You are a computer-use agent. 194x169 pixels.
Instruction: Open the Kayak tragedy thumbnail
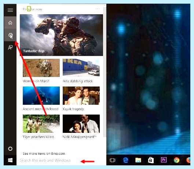pos(81,96)
